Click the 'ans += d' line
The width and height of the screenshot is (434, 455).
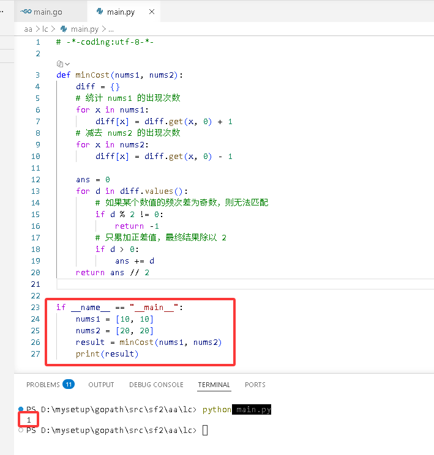click(x=135, y=261)
